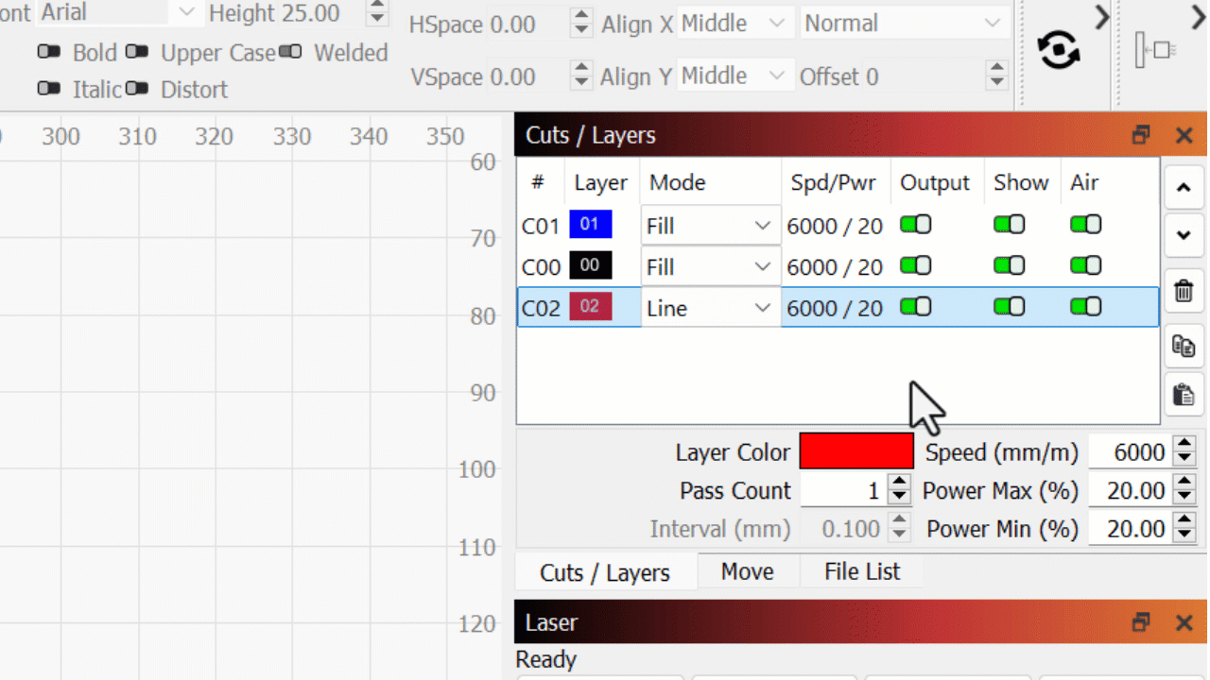This screenshot has width=1210, height=680.
Task: Move selected layer down with arrow button
Action: 1184,235
